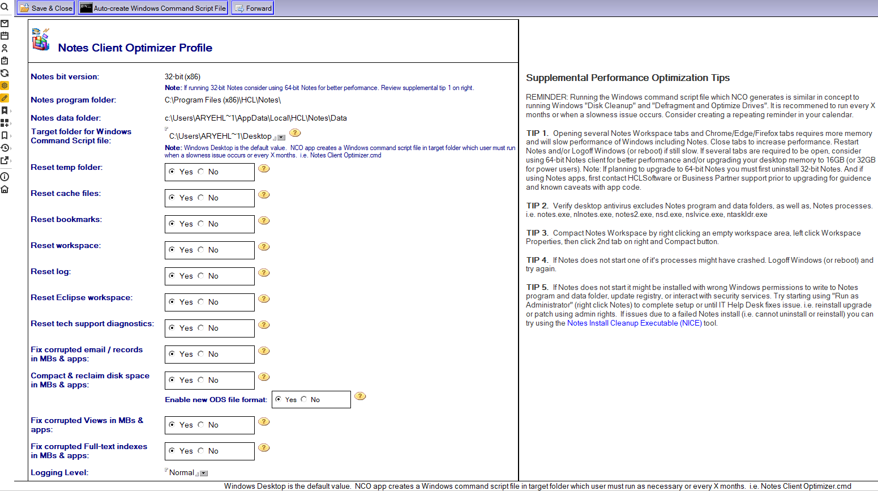Click the Forward action button
The width and height of the screenshot is (878, 491).
[x=253, y=8]
